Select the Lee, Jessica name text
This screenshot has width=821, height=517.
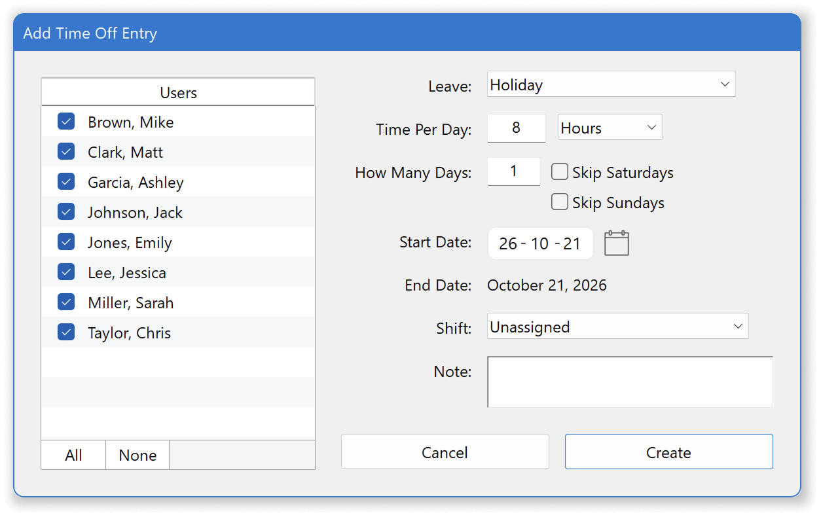tap(126, 273)
